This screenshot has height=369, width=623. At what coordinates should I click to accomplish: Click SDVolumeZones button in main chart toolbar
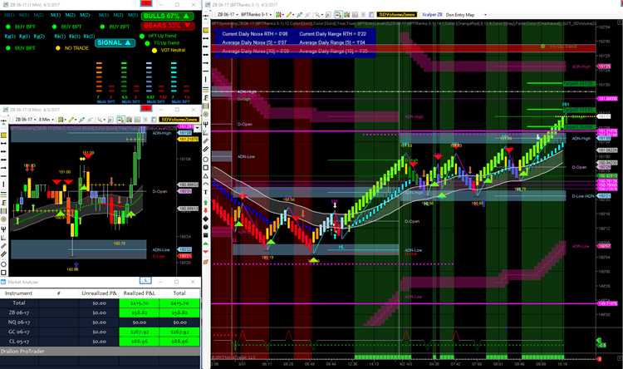point(397,14)
